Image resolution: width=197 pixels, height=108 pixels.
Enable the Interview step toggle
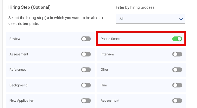coord(177,54)
